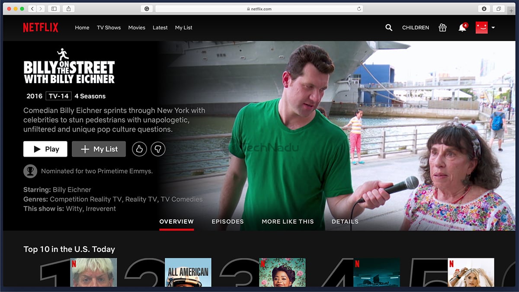Show Safari tab overview button
519x292 pixels.
pyautogui.click(x=499, y=9)
